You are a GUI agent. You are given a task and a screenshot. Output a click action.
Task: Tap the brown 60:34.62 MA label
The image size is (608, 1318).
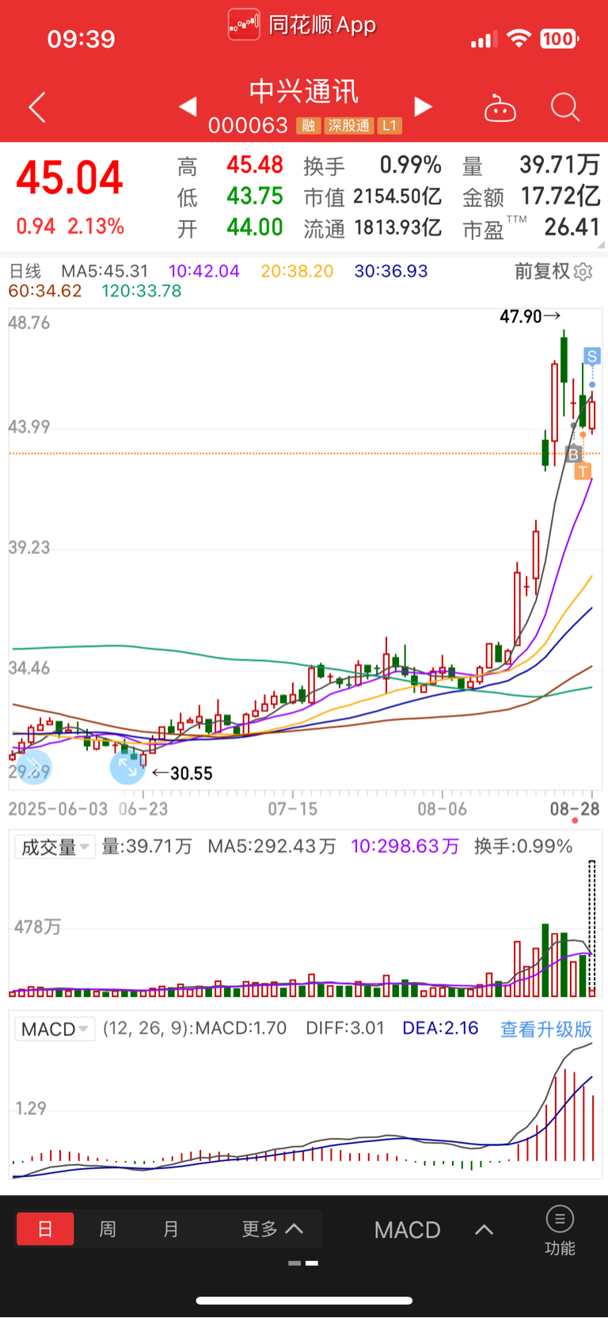click(x=45, y=291)
